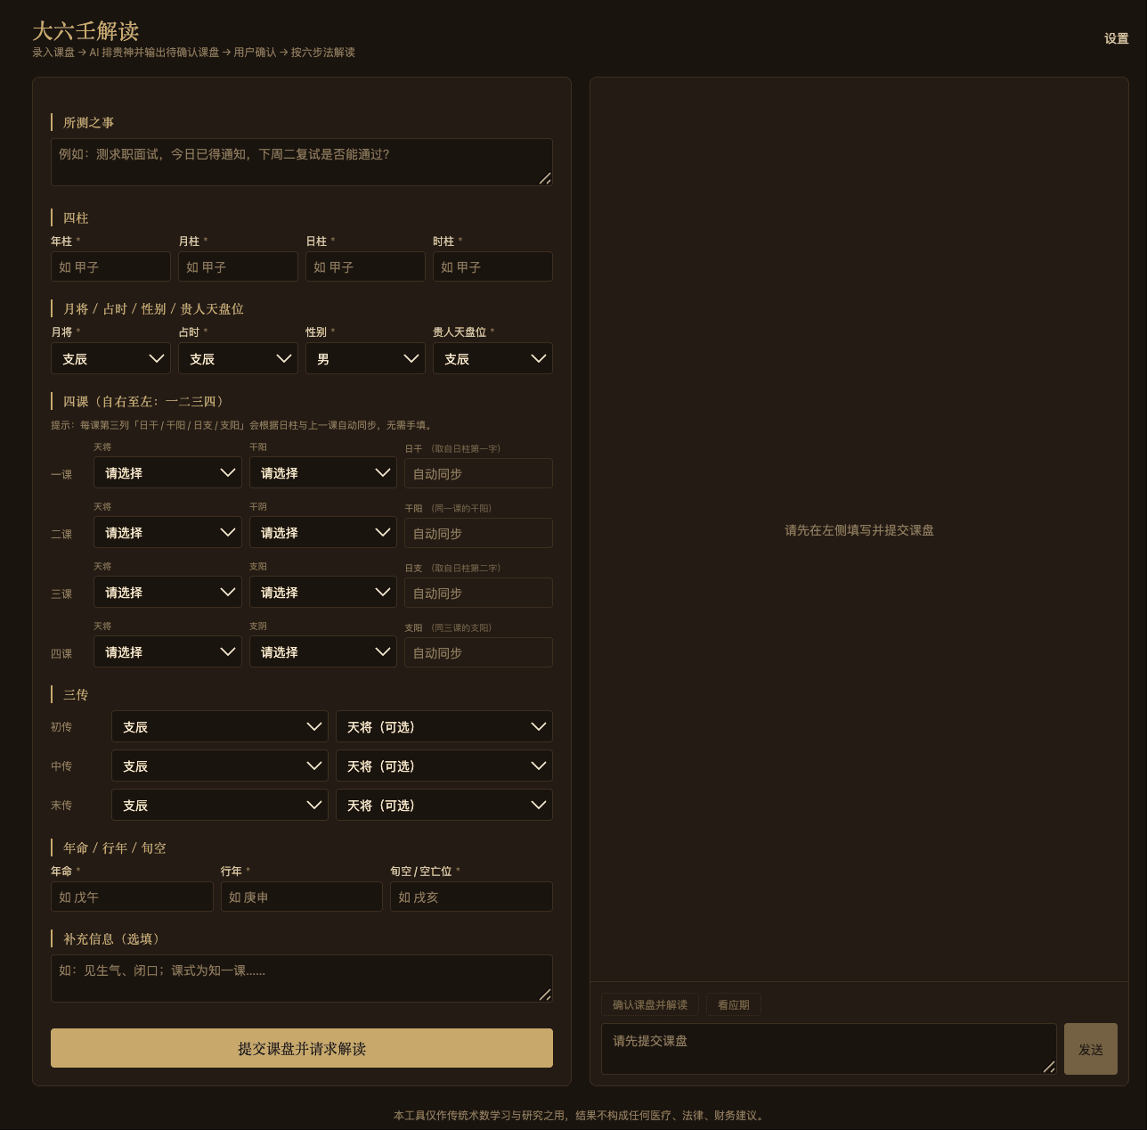
Task: Open 初传 天将（可选） dropdown
Action: tap(444, 726)
